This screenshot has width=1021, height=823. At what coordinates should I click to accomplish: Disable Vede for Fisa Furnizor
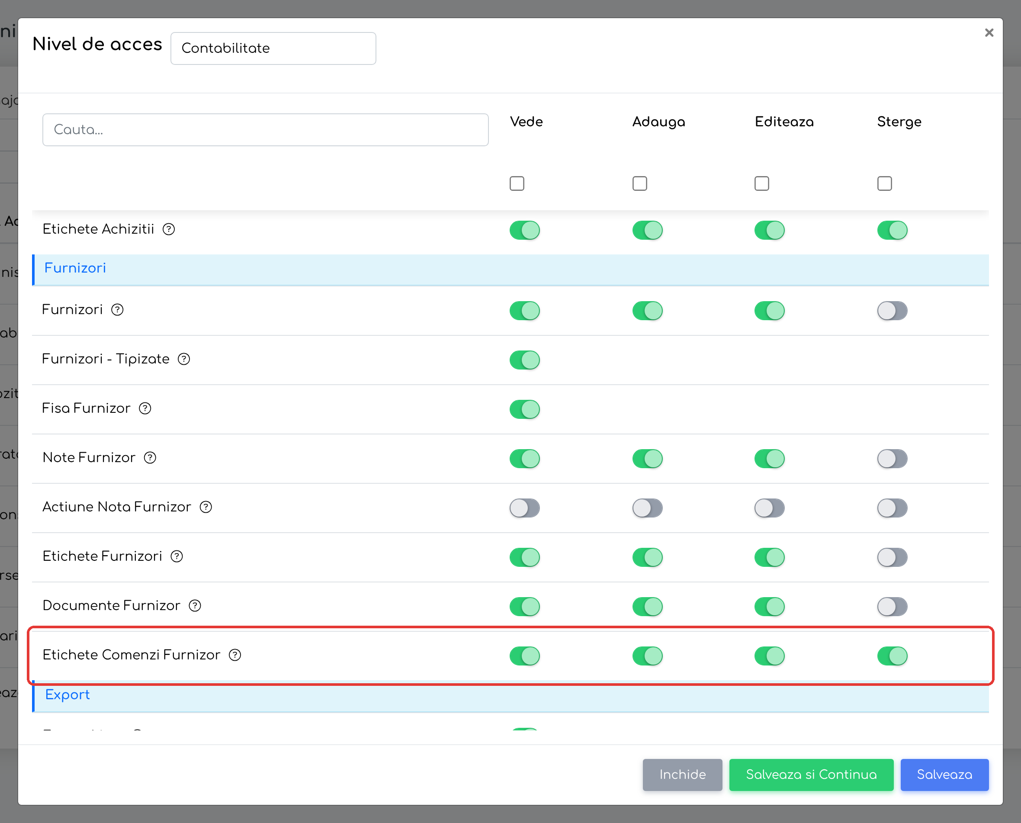[524, 410]
